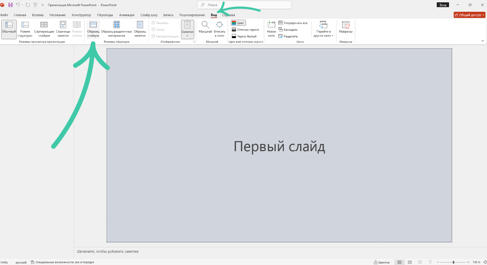Select Страницы заметок view

63,29
